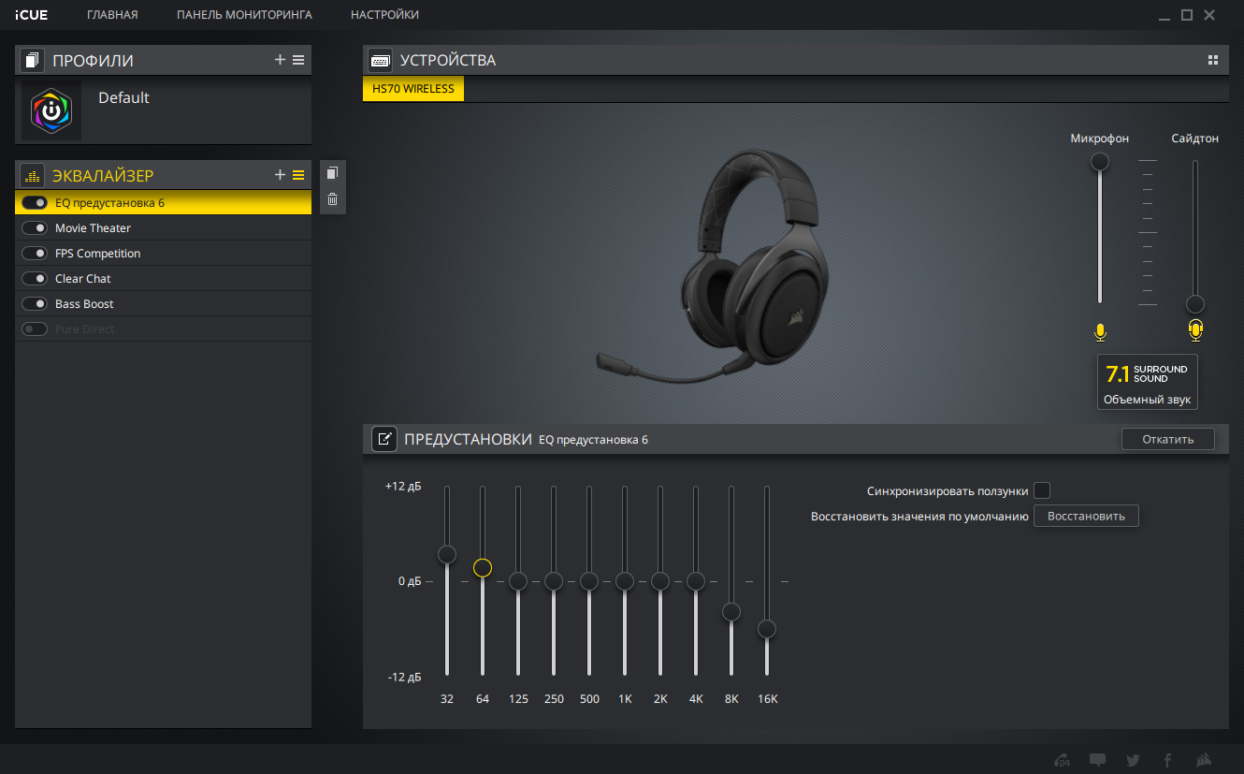1244x774 pixels.
Task: Toggle the sidetone microphone icon
Action: click(x=1195, y=329)
